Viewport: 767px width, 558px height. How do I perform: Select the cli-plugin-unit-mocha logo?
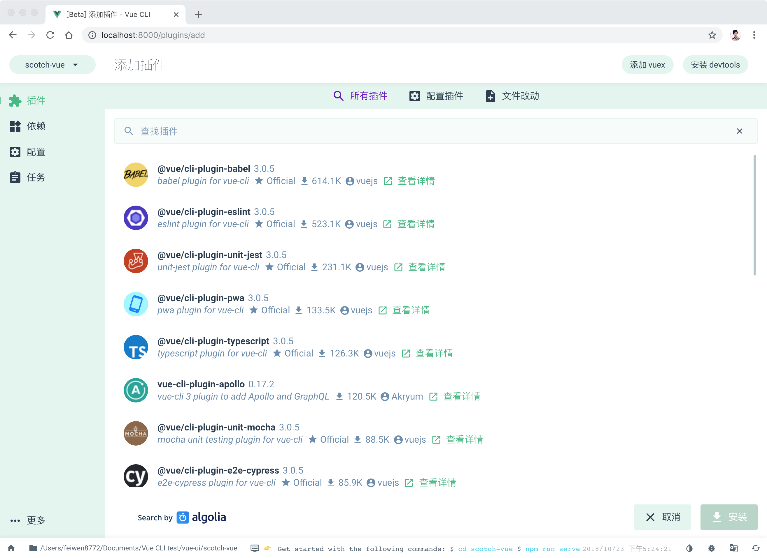[x=136, y=433]
